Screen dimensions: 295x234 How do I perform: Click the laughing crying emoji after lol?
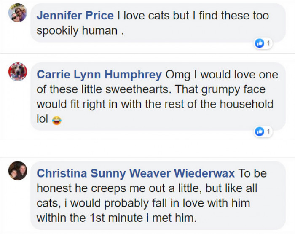[x=56, y=120]
